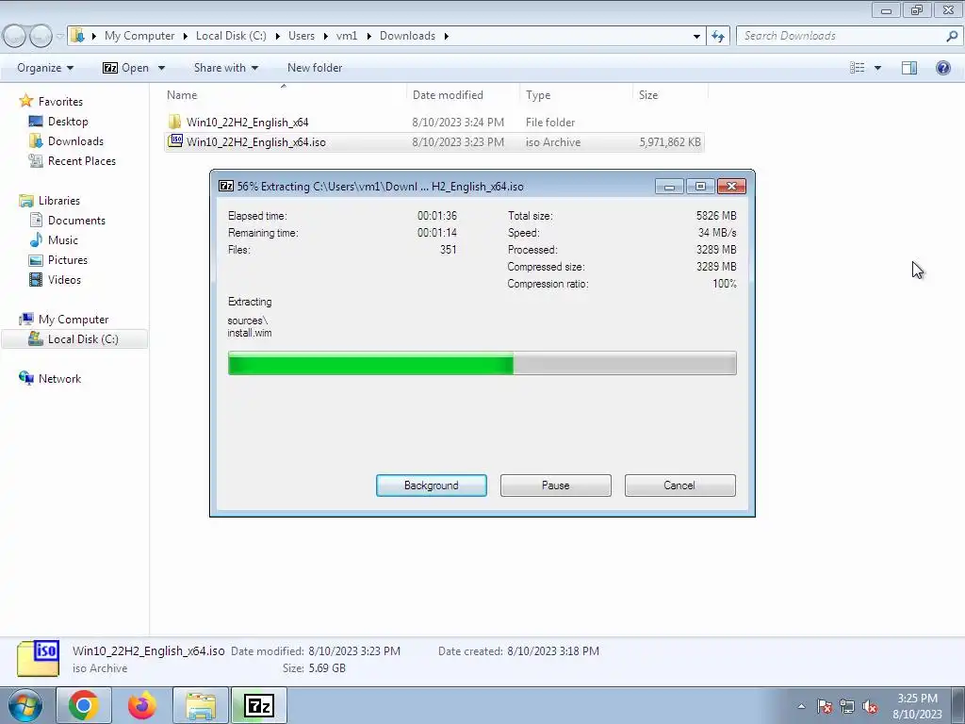
Task: Create a New folder
Action: click(x=315, y=68)
